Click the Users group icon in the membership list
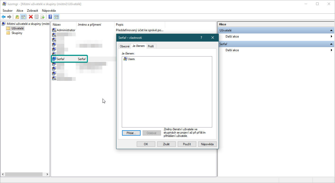Viewport: 335px width, 183px height. [125, 59]
